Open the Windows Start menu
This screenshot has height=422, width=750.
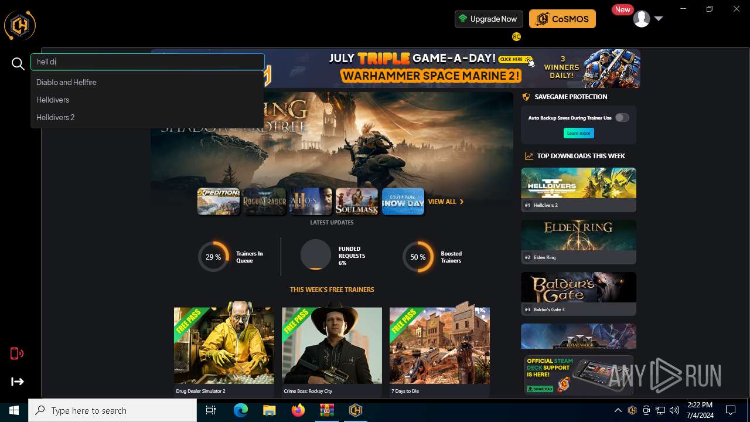pos(14,410)
